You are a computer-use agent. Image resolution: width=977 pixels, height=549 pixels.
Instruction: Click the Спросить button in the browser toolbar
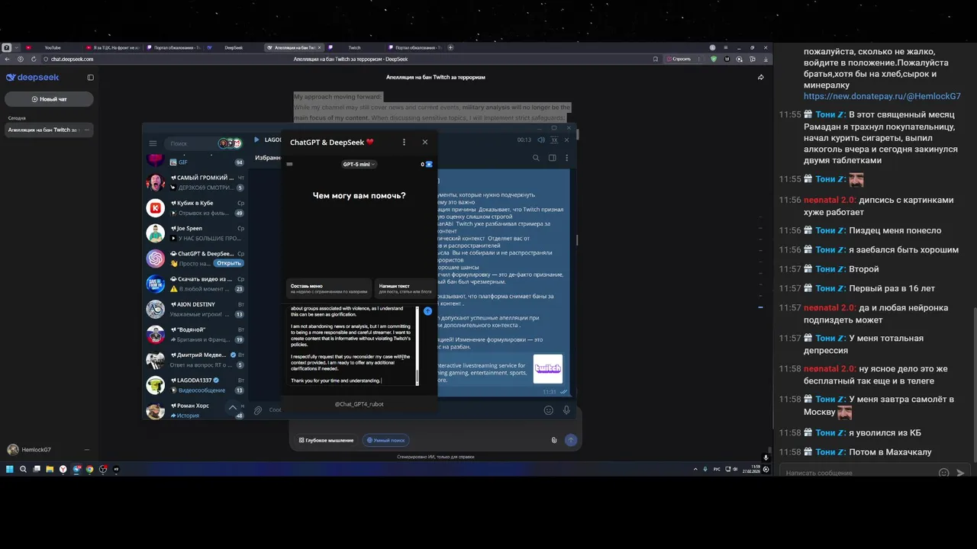pyautogui.click(x=679, y=59)
